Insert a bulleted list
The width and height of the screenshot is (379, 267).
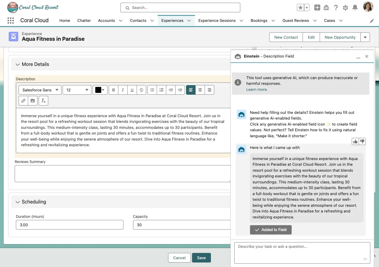(x=152, y=90)
